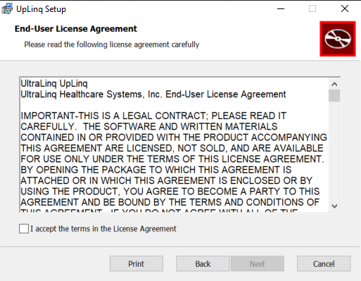This screenshot has height=281, width=361.
Task: Click the license scrollbar thumb
Action: click(334, 96)
